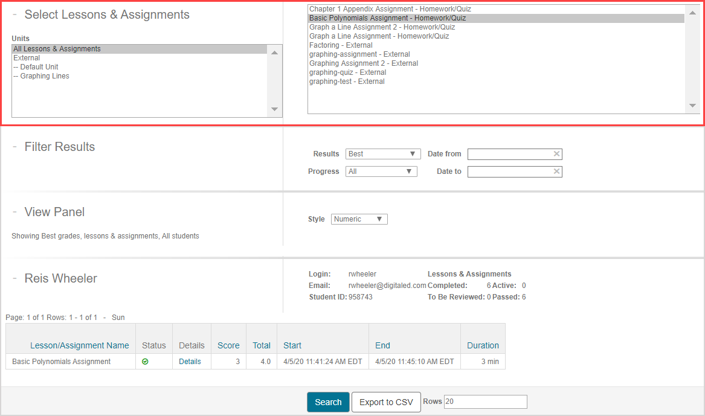
Task: Select Chapter 1 Appendix Assignment
Action: (x=390, y=9)
